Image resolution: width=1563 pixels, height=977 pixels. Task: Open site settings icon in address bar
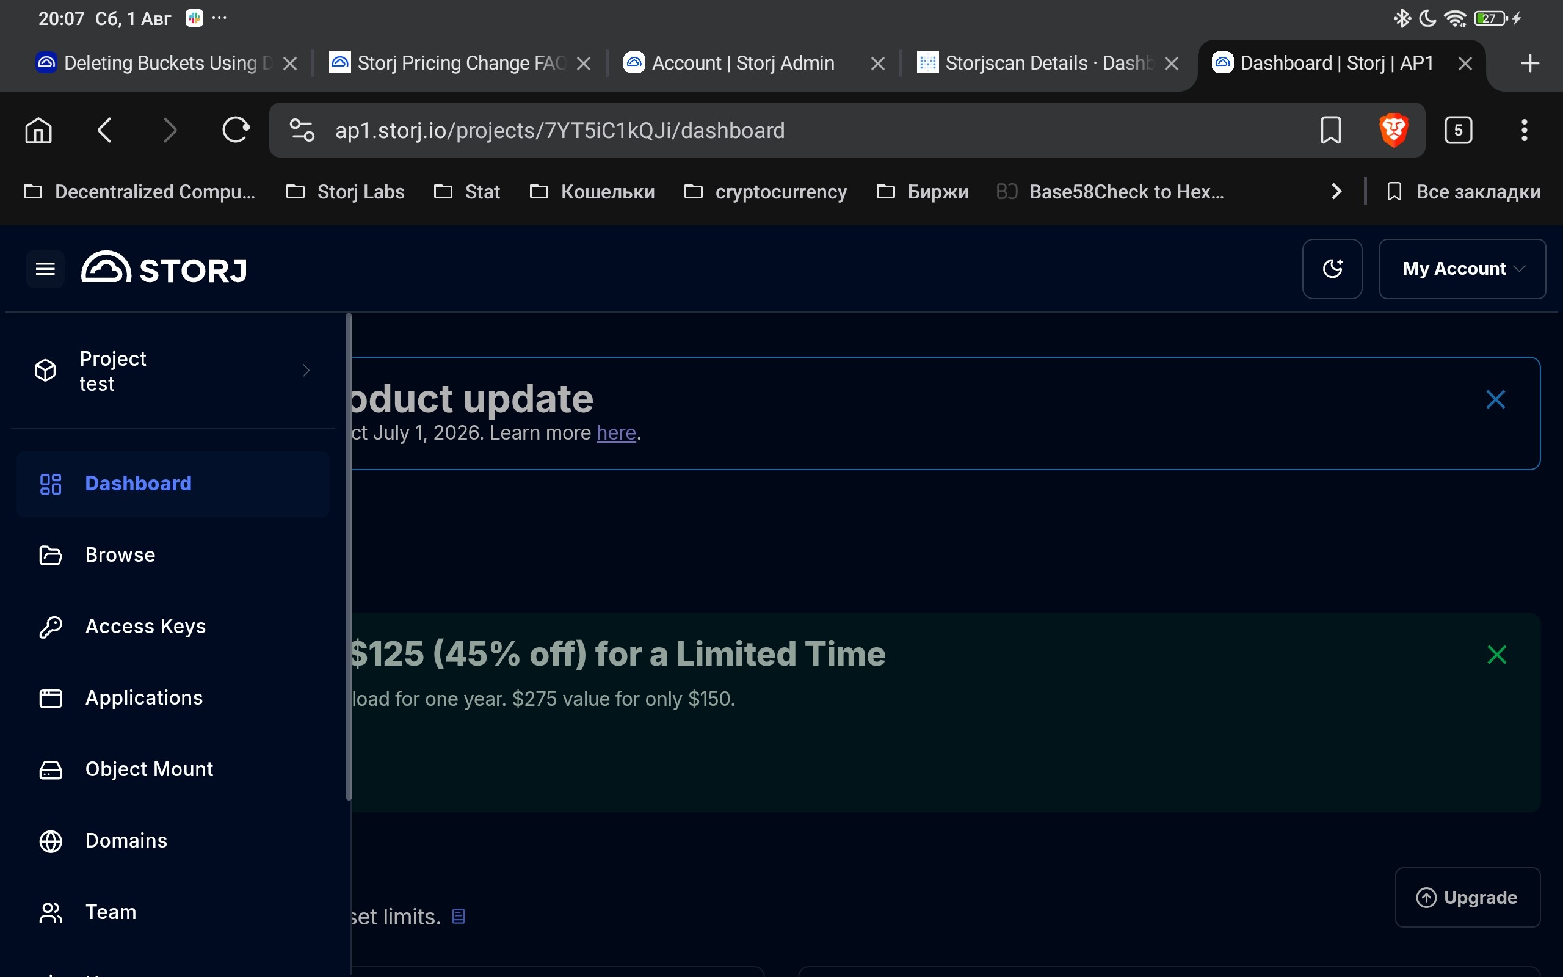[302, 131]
